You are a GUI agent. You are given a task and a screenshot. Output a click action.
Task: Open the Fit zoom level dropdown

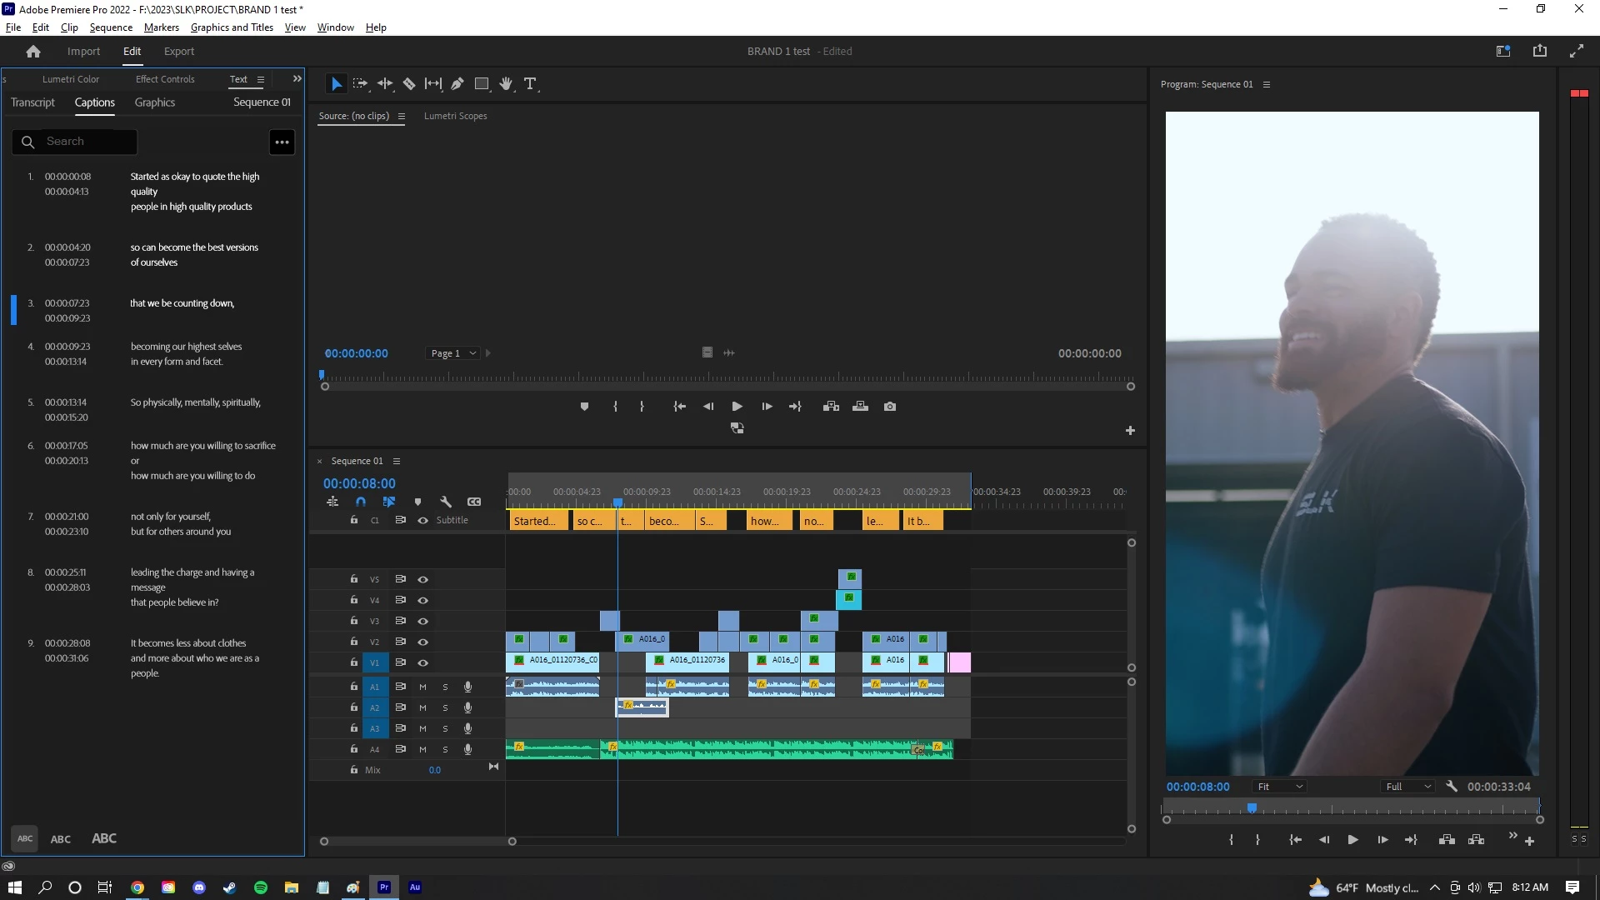pyautogui.click(x=1280, y=787)
